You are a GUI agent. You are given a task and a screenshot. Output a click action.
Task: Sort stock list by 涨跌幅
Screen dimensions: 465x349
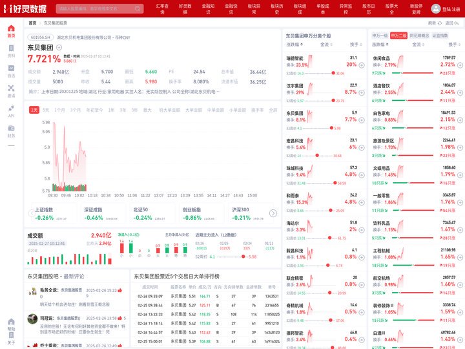coord(294,45)
